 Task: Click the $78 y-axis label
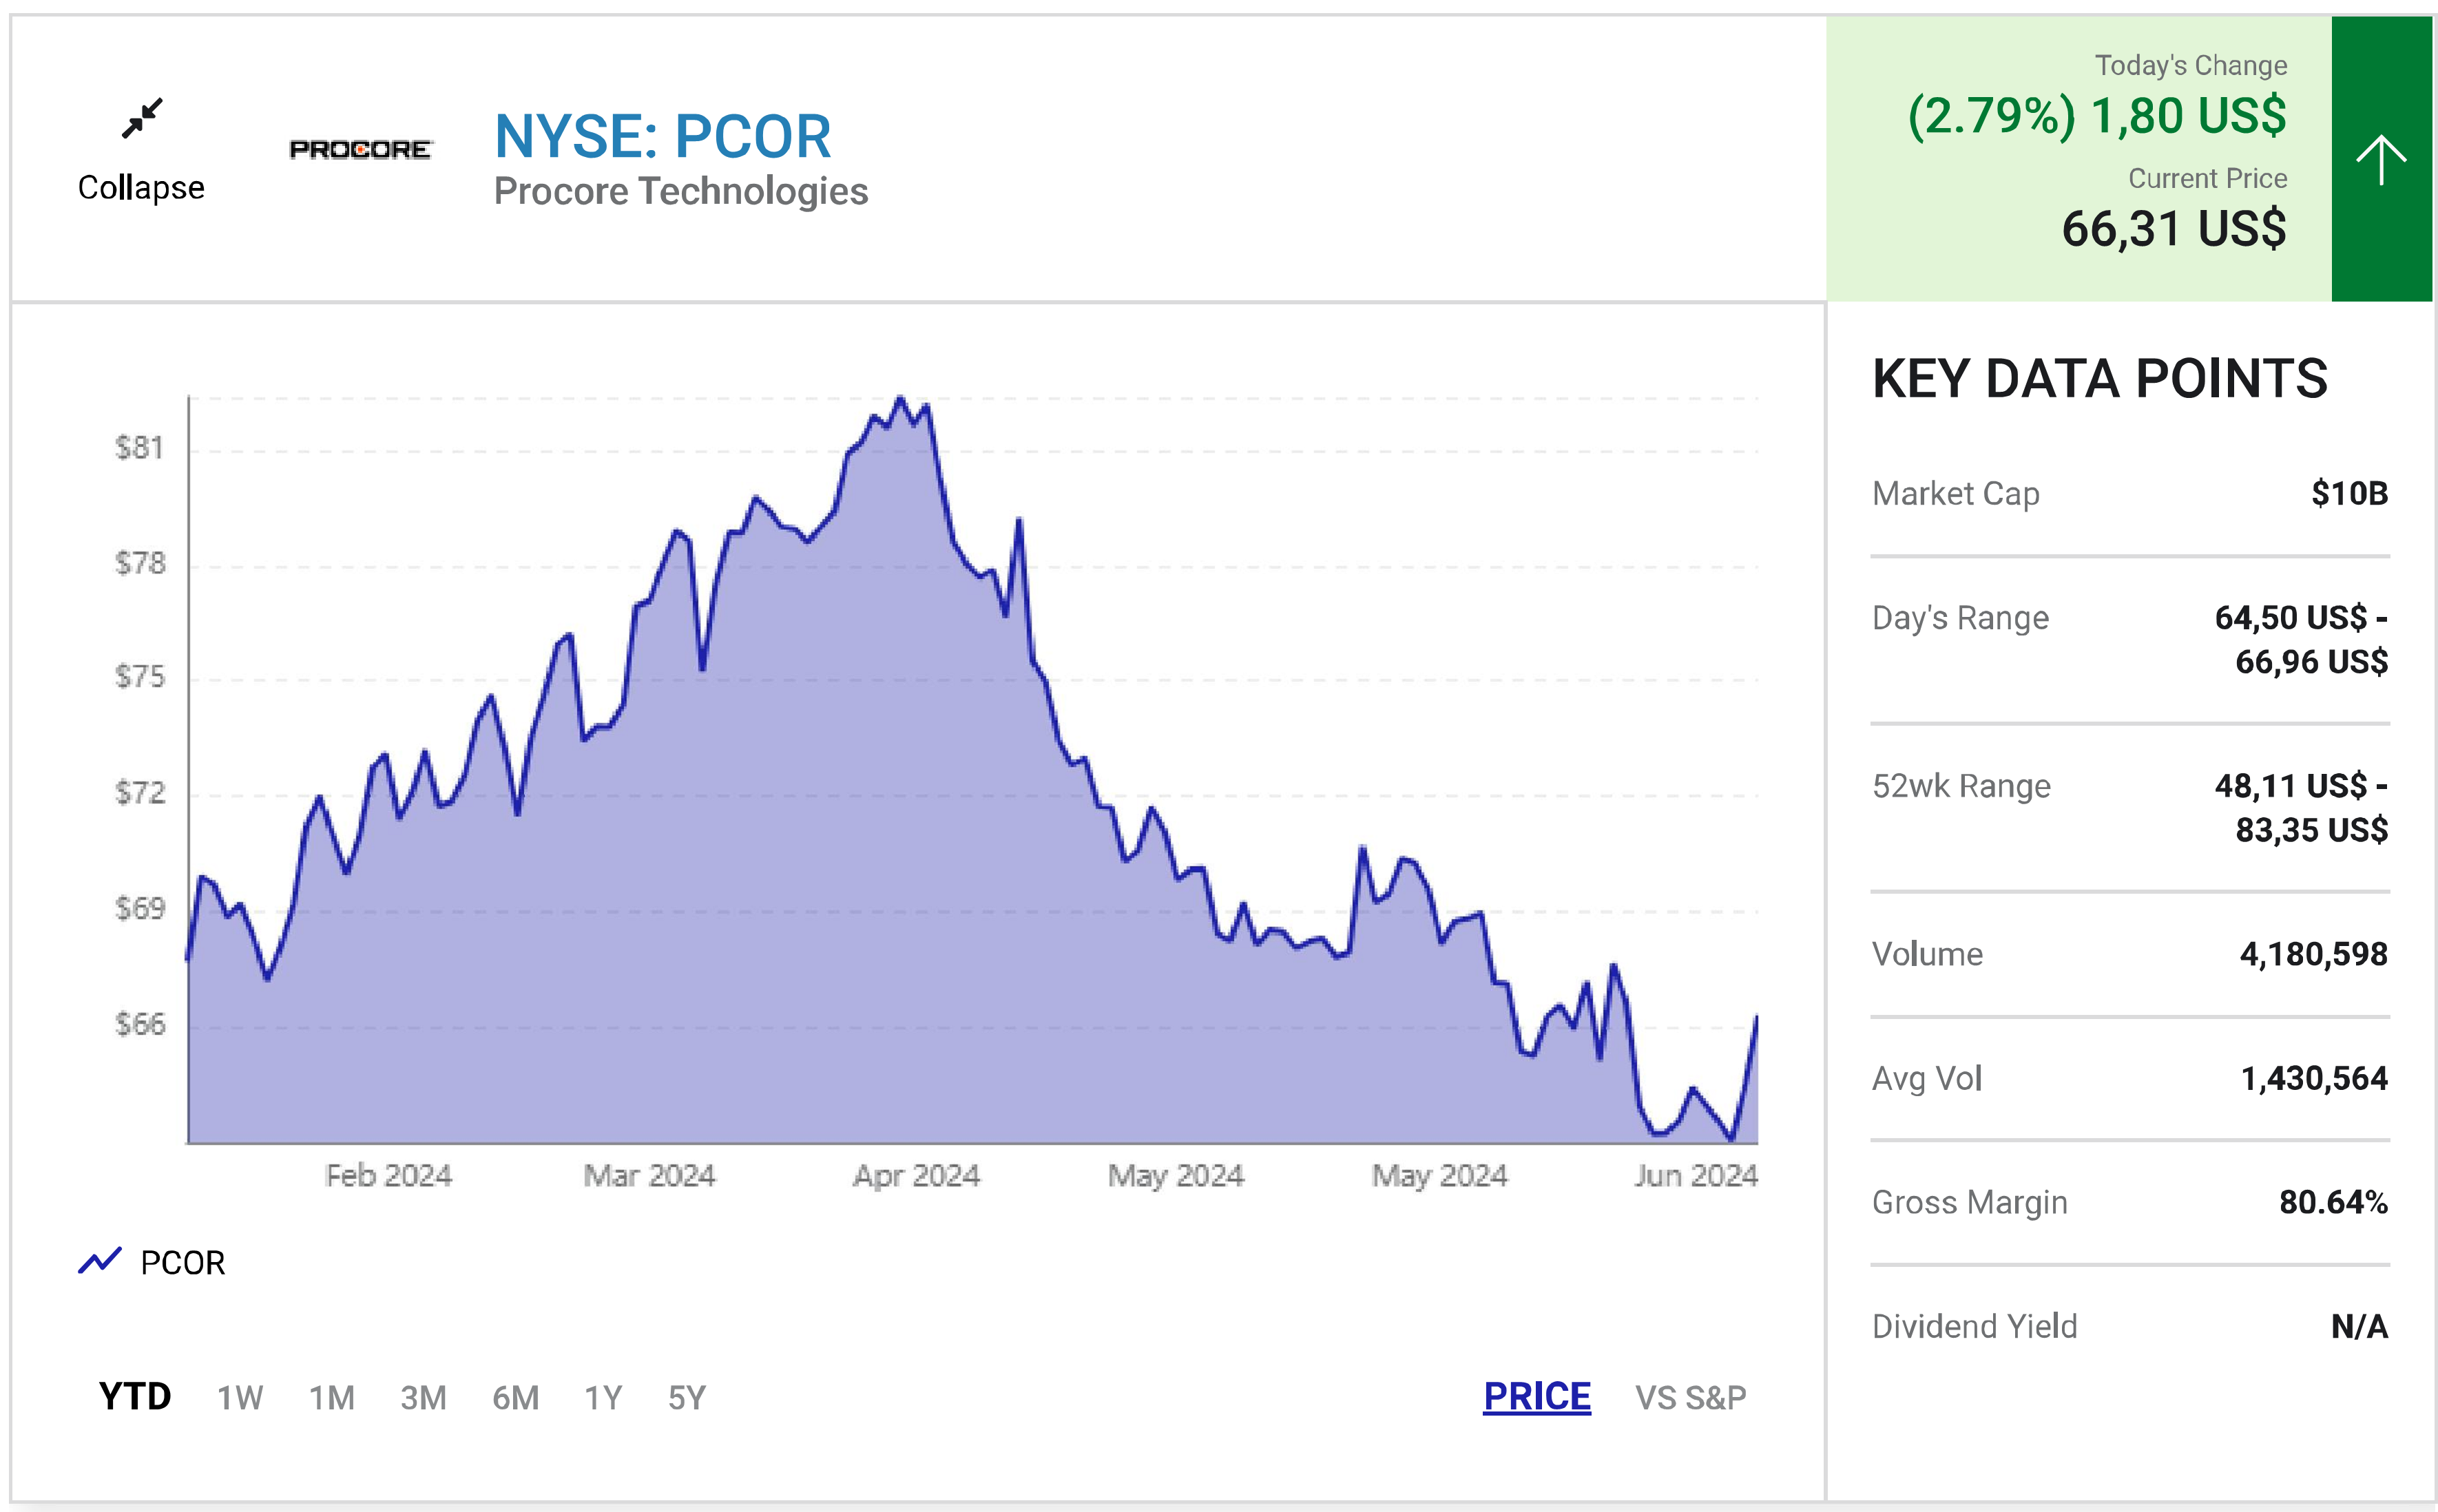139,563
